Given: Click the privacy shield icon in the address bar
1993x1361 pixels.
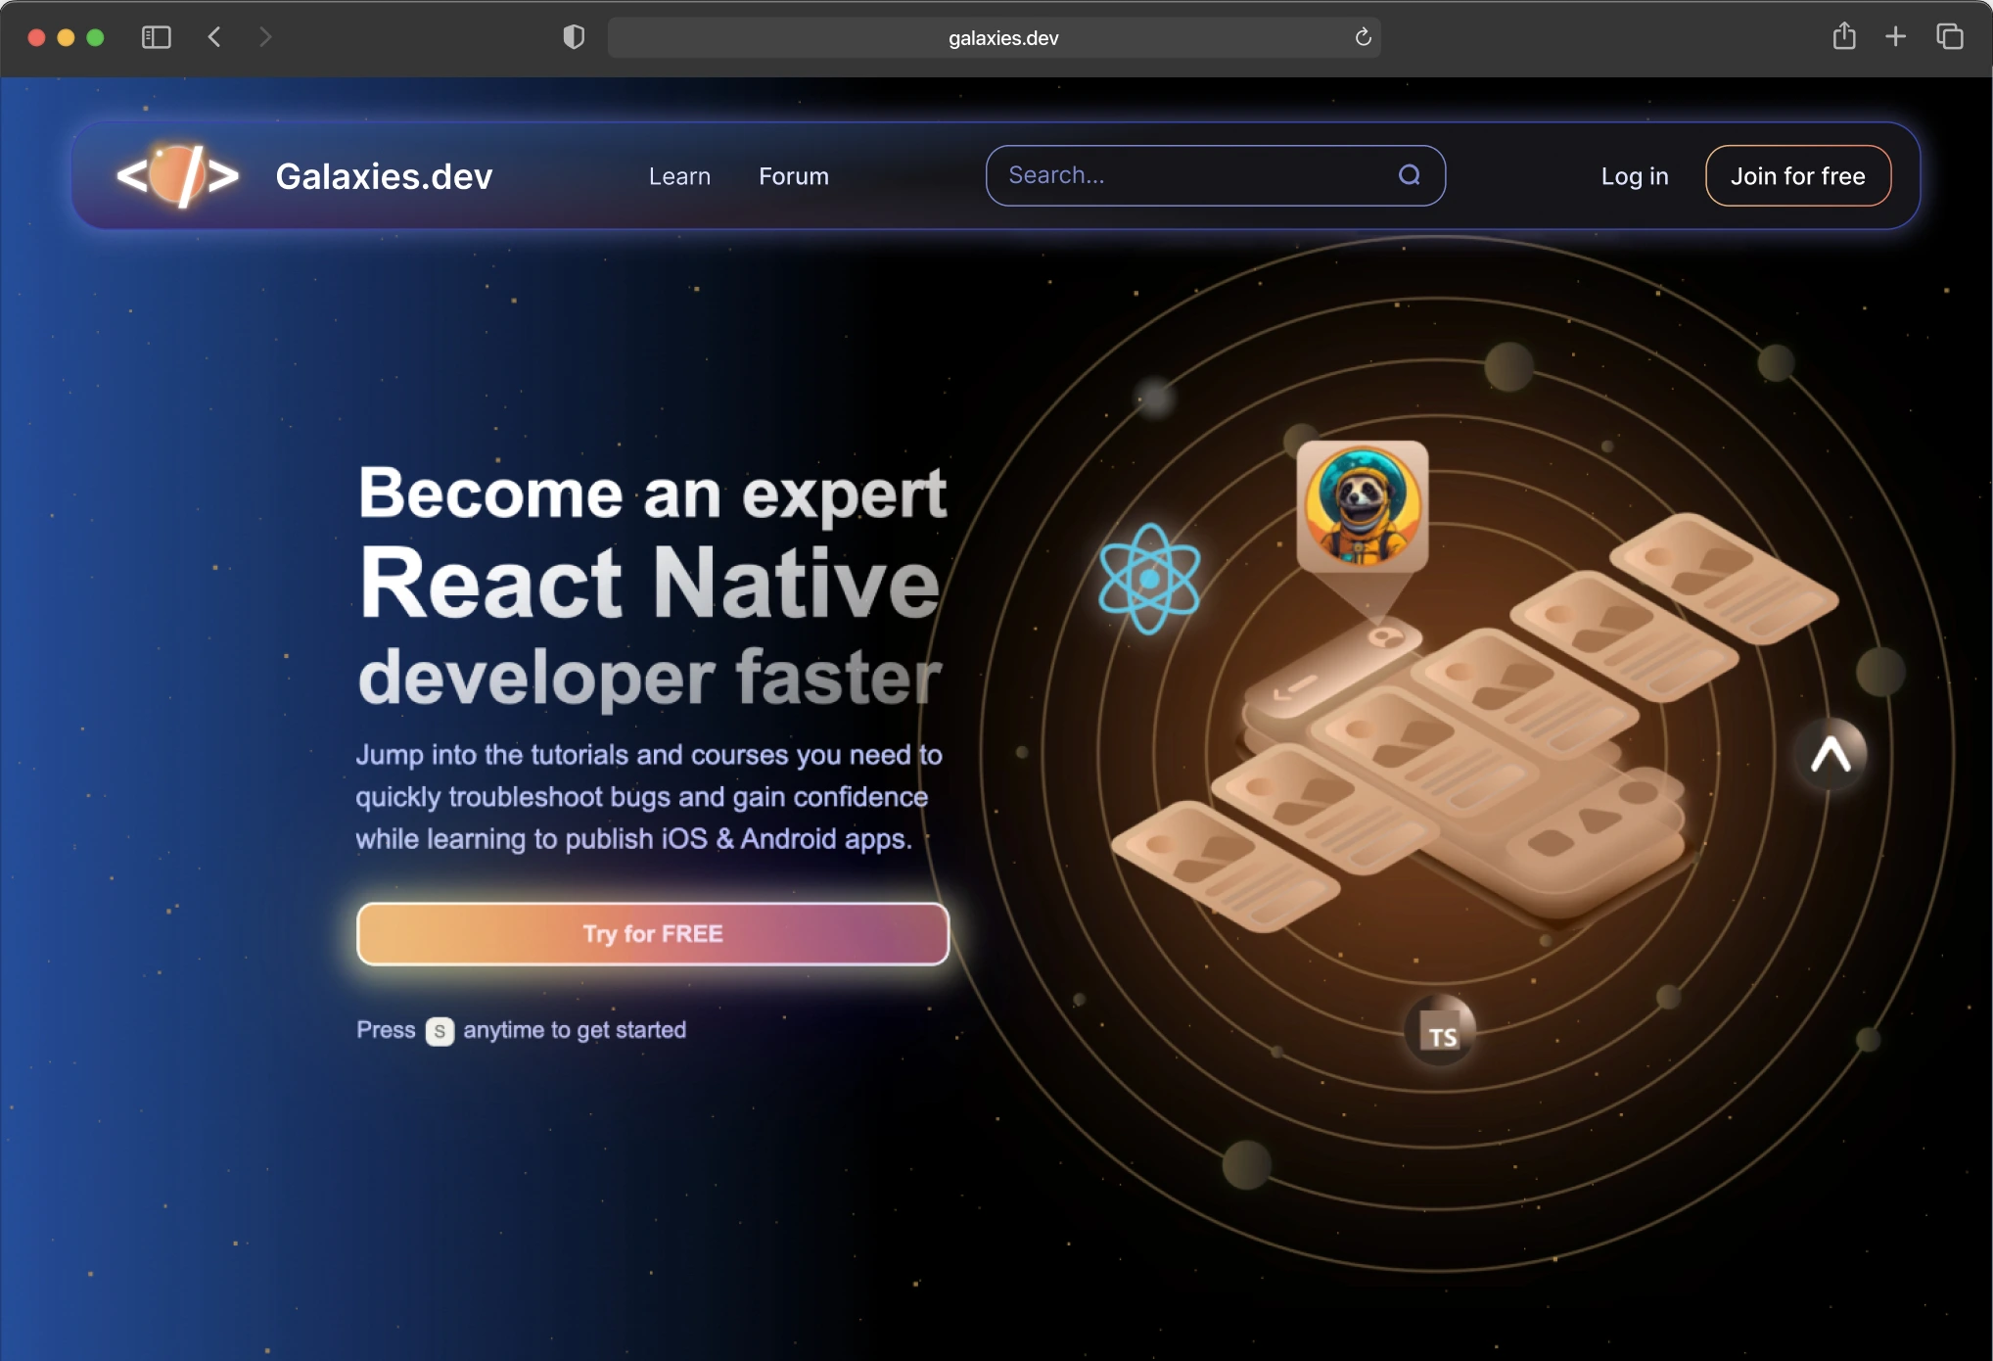Looking at the screenshot, I should [574, 37].
